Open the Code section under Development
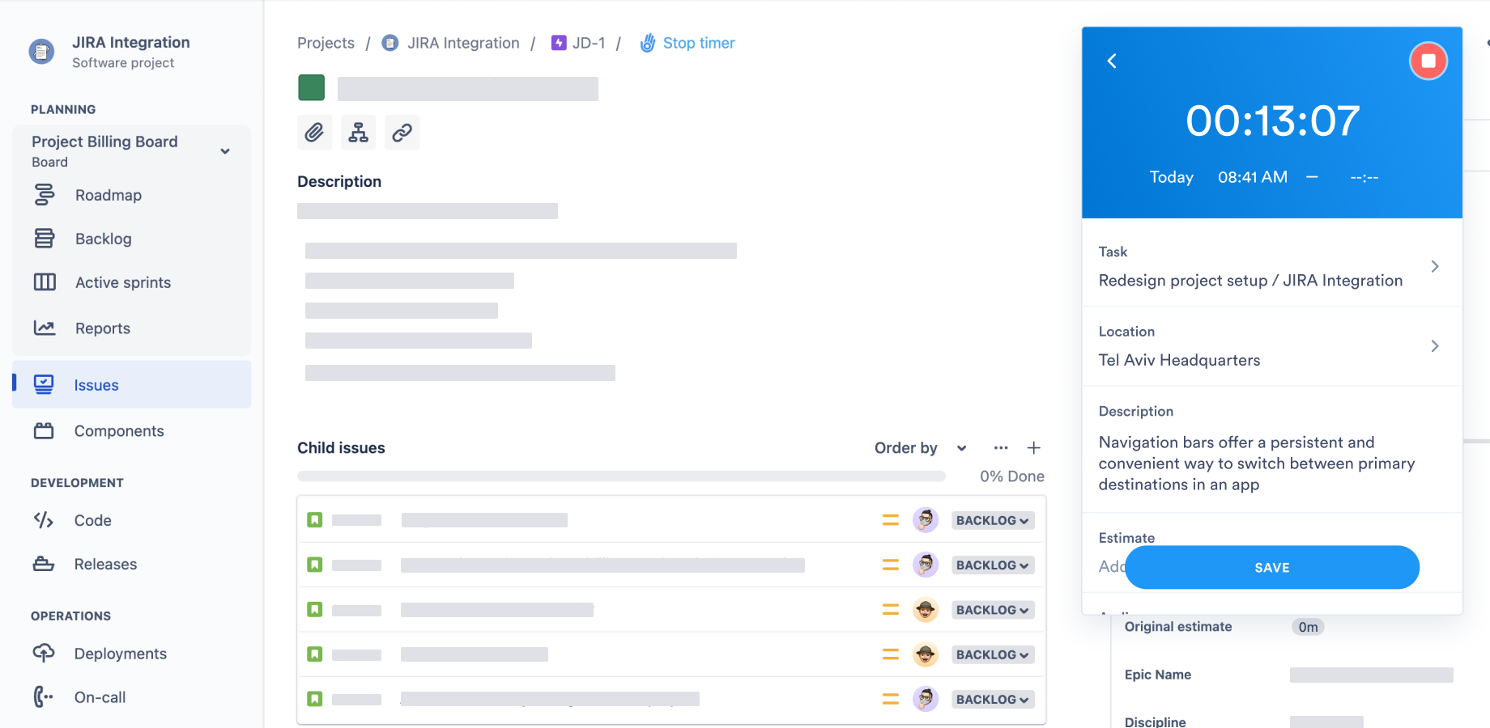1490x728 pixels. (x=92, y=520)
